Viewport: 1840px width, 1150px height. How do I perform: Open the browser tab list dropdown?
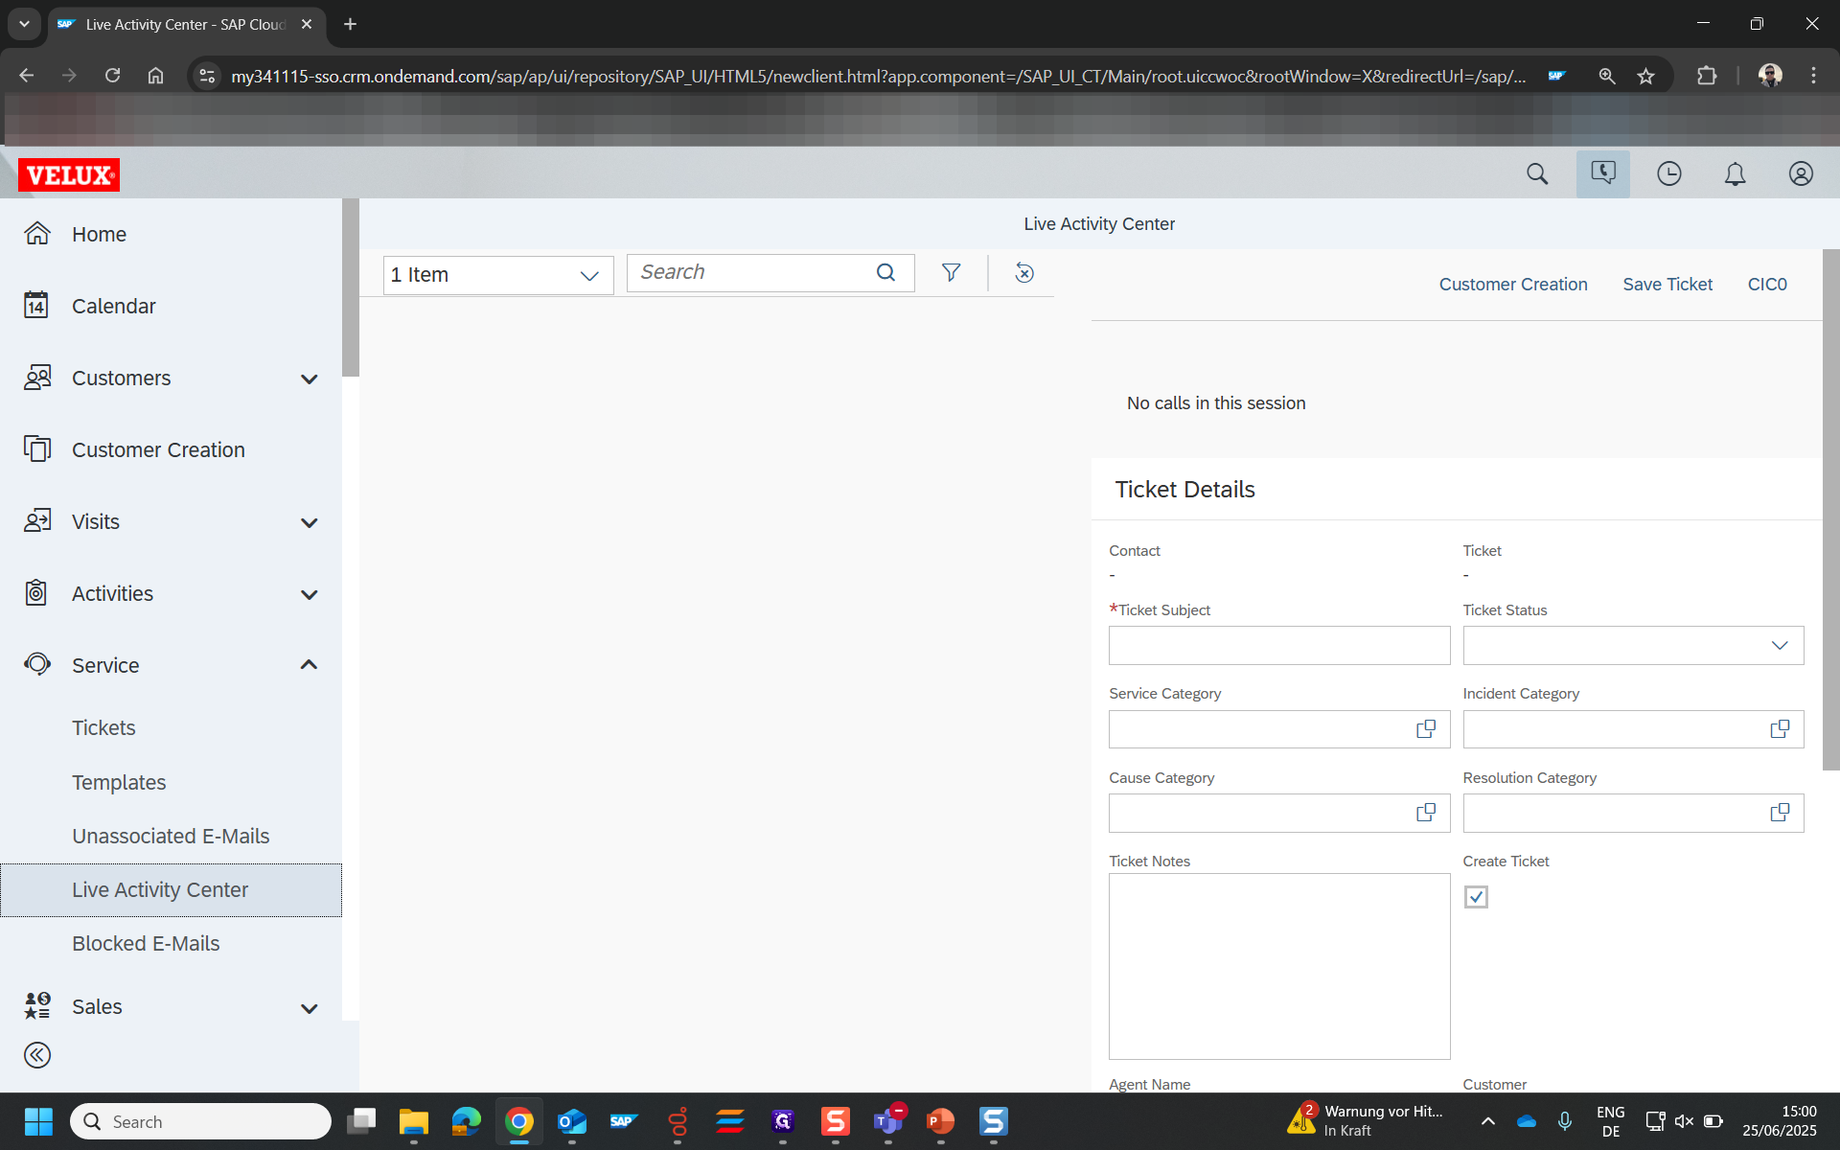click(x=24, y=24)
